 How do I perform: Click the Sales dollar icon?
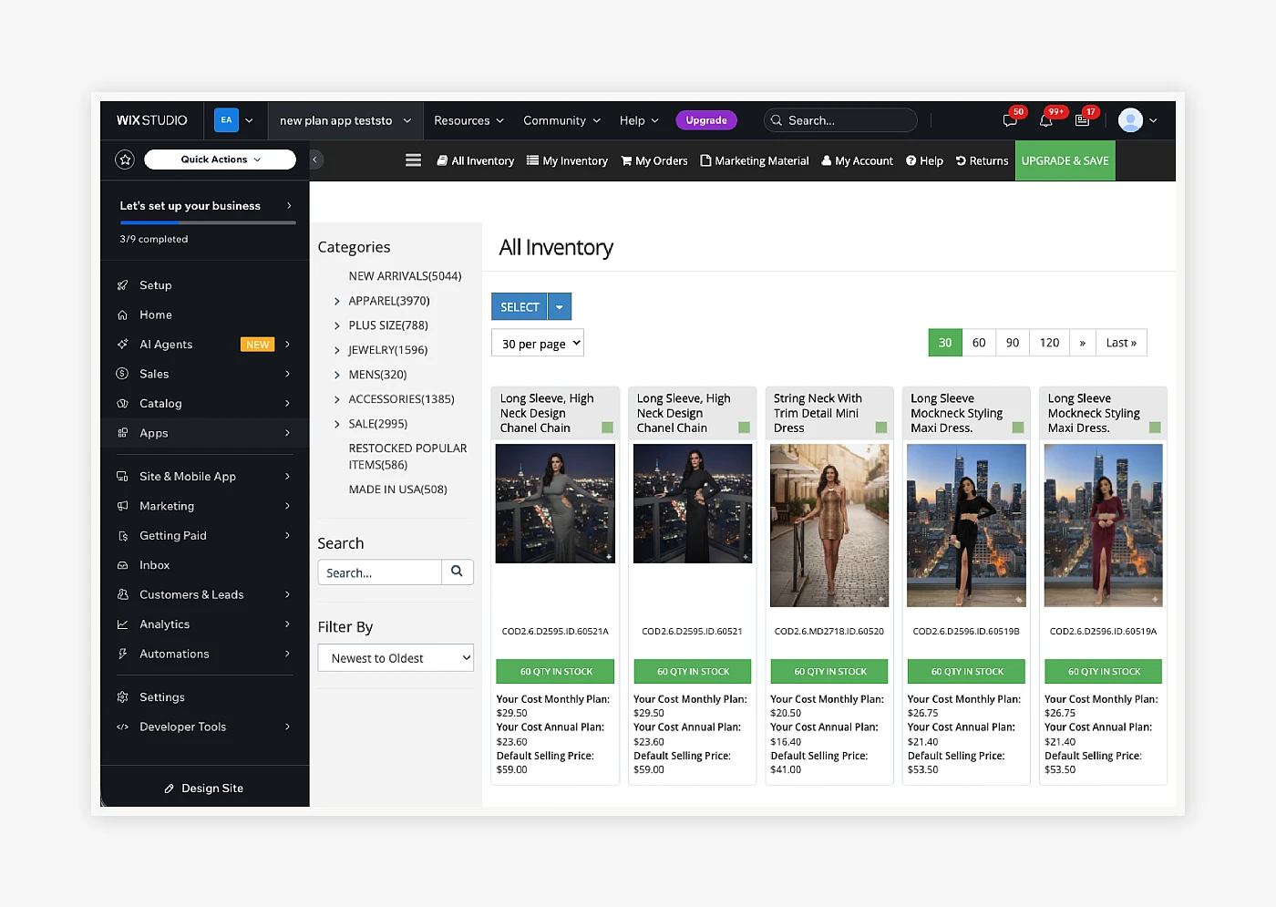(123, 374)
